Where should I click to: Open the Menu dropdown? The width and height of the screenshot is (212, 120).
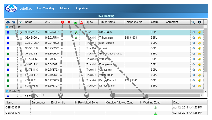click(65, 9)
